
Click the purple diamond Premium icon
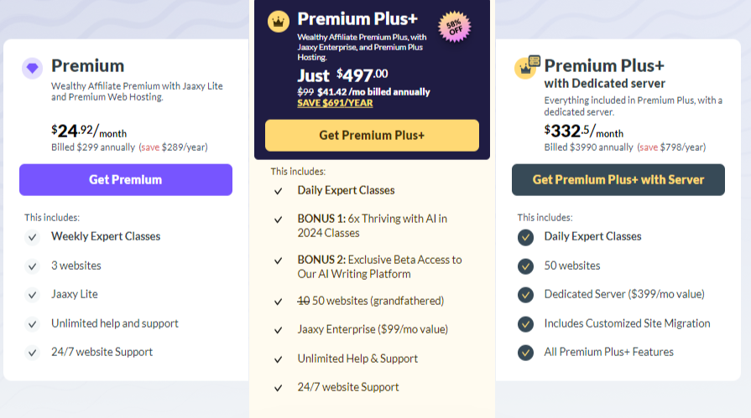32,69
